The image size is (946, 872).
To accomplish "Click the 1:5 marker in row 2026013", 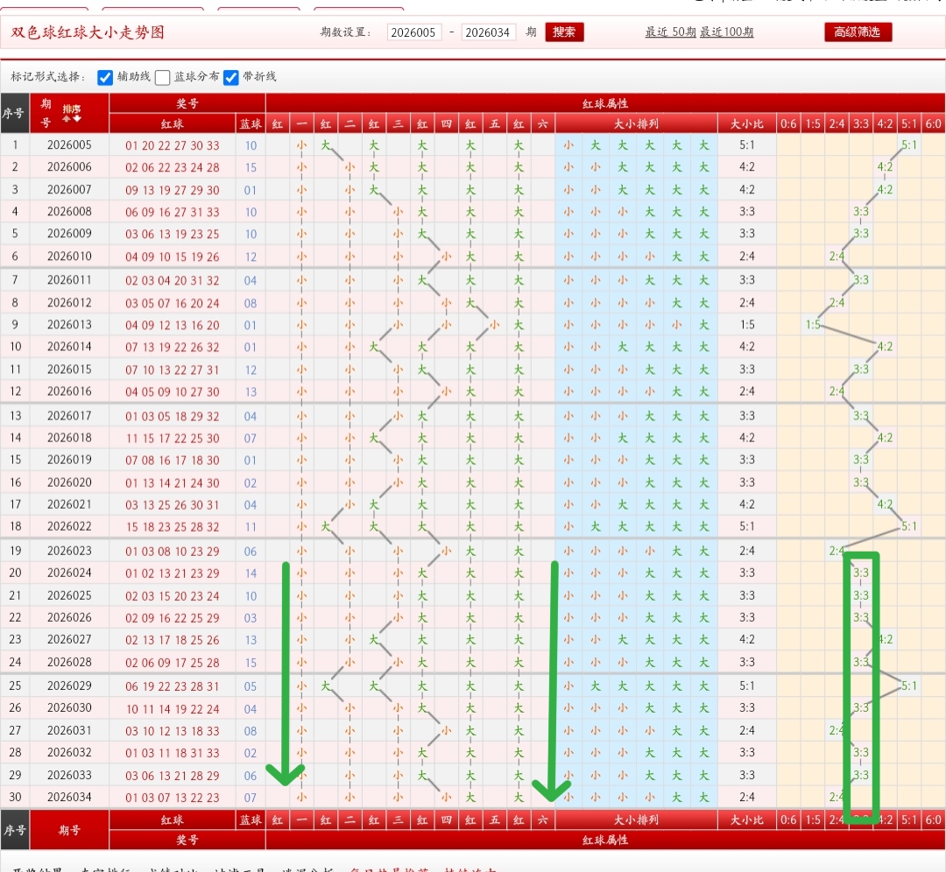I will tap(813, 325).
